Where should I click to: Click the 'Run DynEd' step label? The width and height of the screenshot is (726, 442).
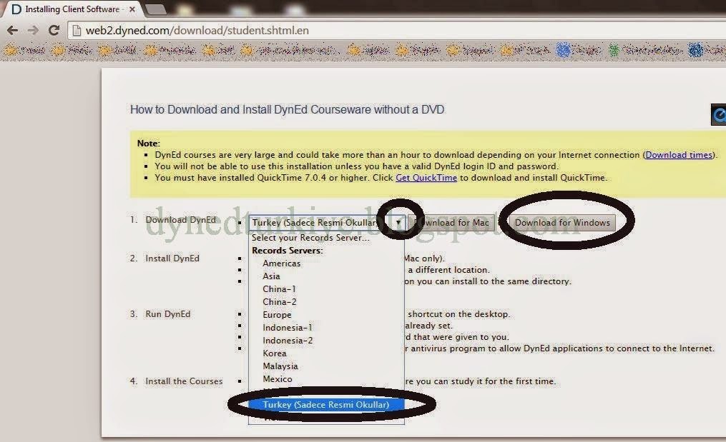coord(167,314)
